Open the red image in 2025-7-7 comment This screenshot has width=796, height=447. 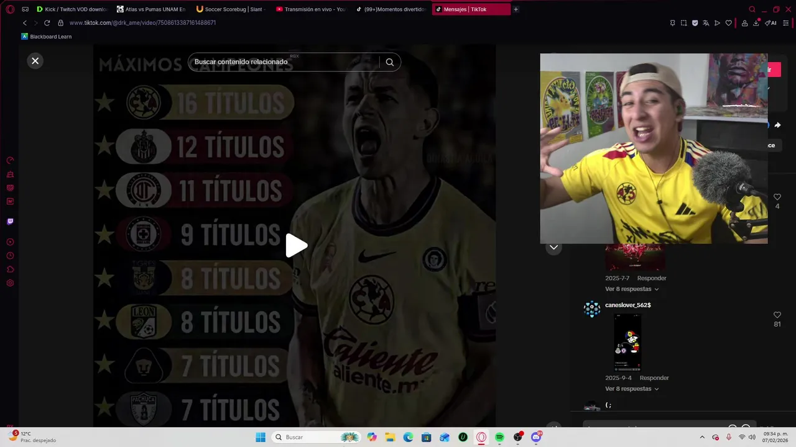pos(635,258)
